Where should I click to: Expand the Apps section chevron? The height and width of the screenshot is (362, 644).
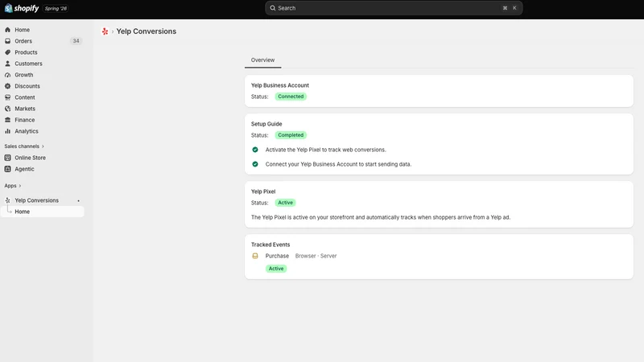point(19,186)
